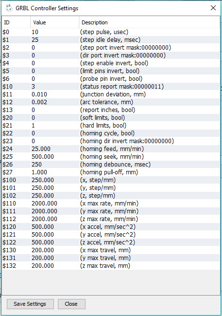Select the value 250.000 for $100 x step/mm
The image size is (222, 316).
point(43,180)
